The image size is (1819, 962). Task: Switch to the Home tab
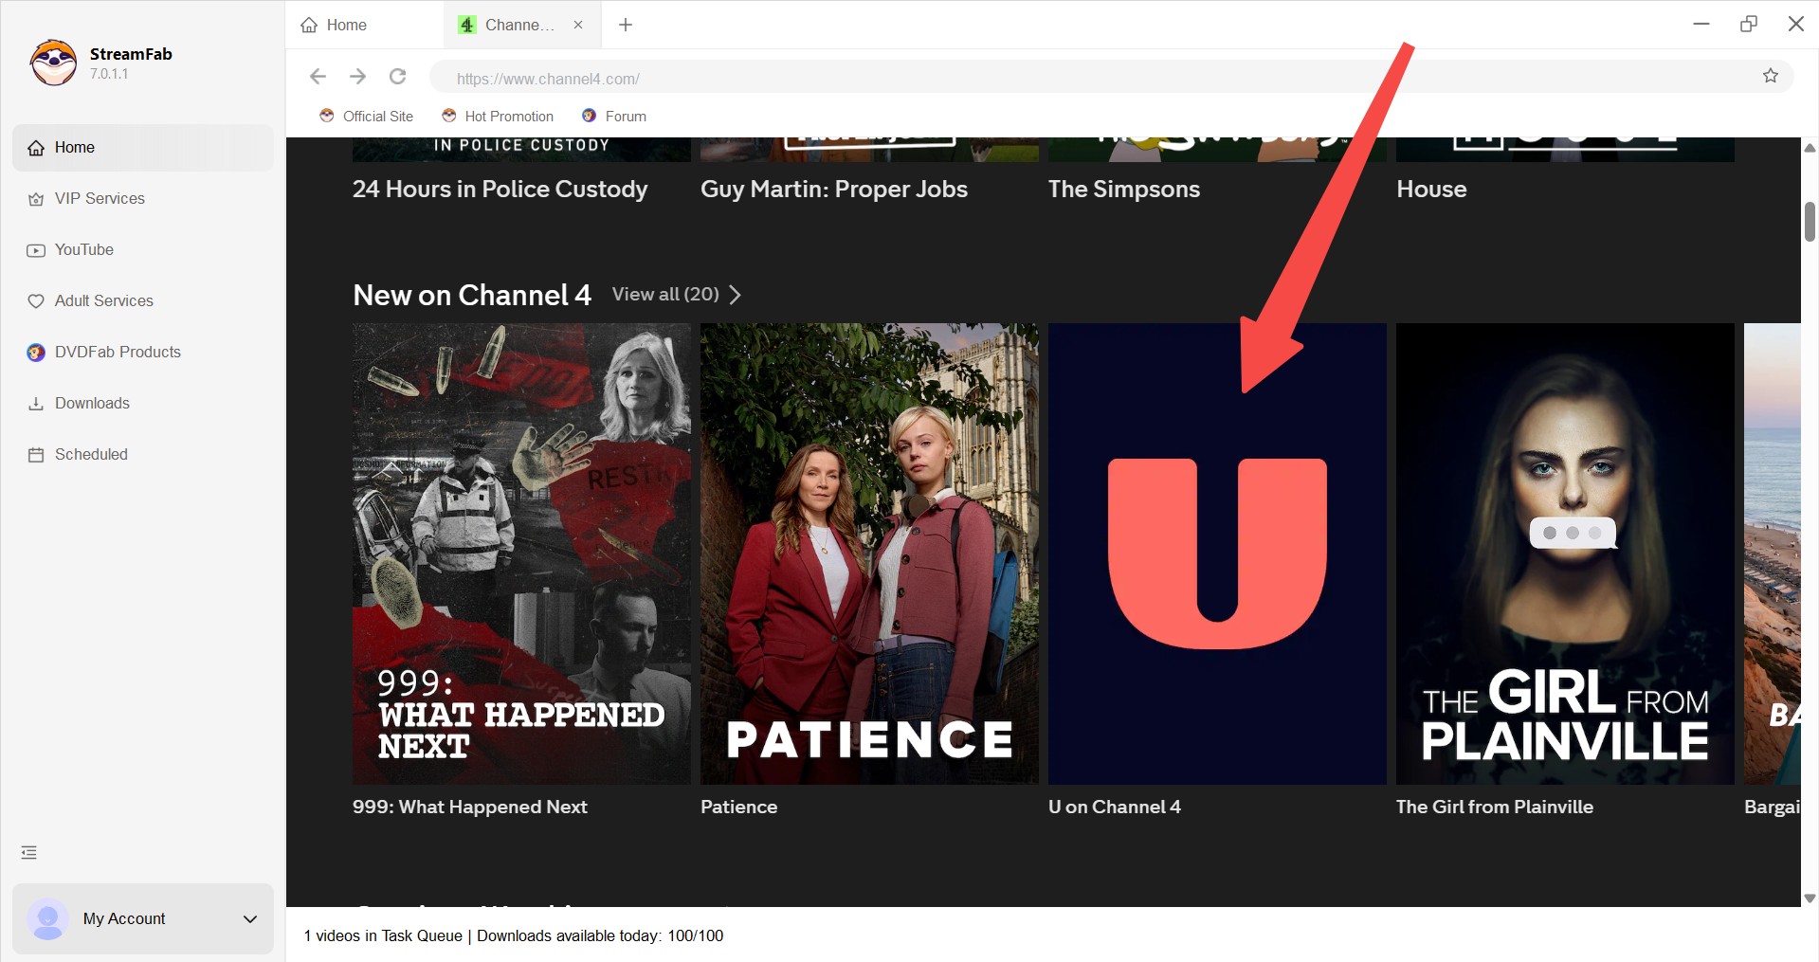[x=344, y=25]
